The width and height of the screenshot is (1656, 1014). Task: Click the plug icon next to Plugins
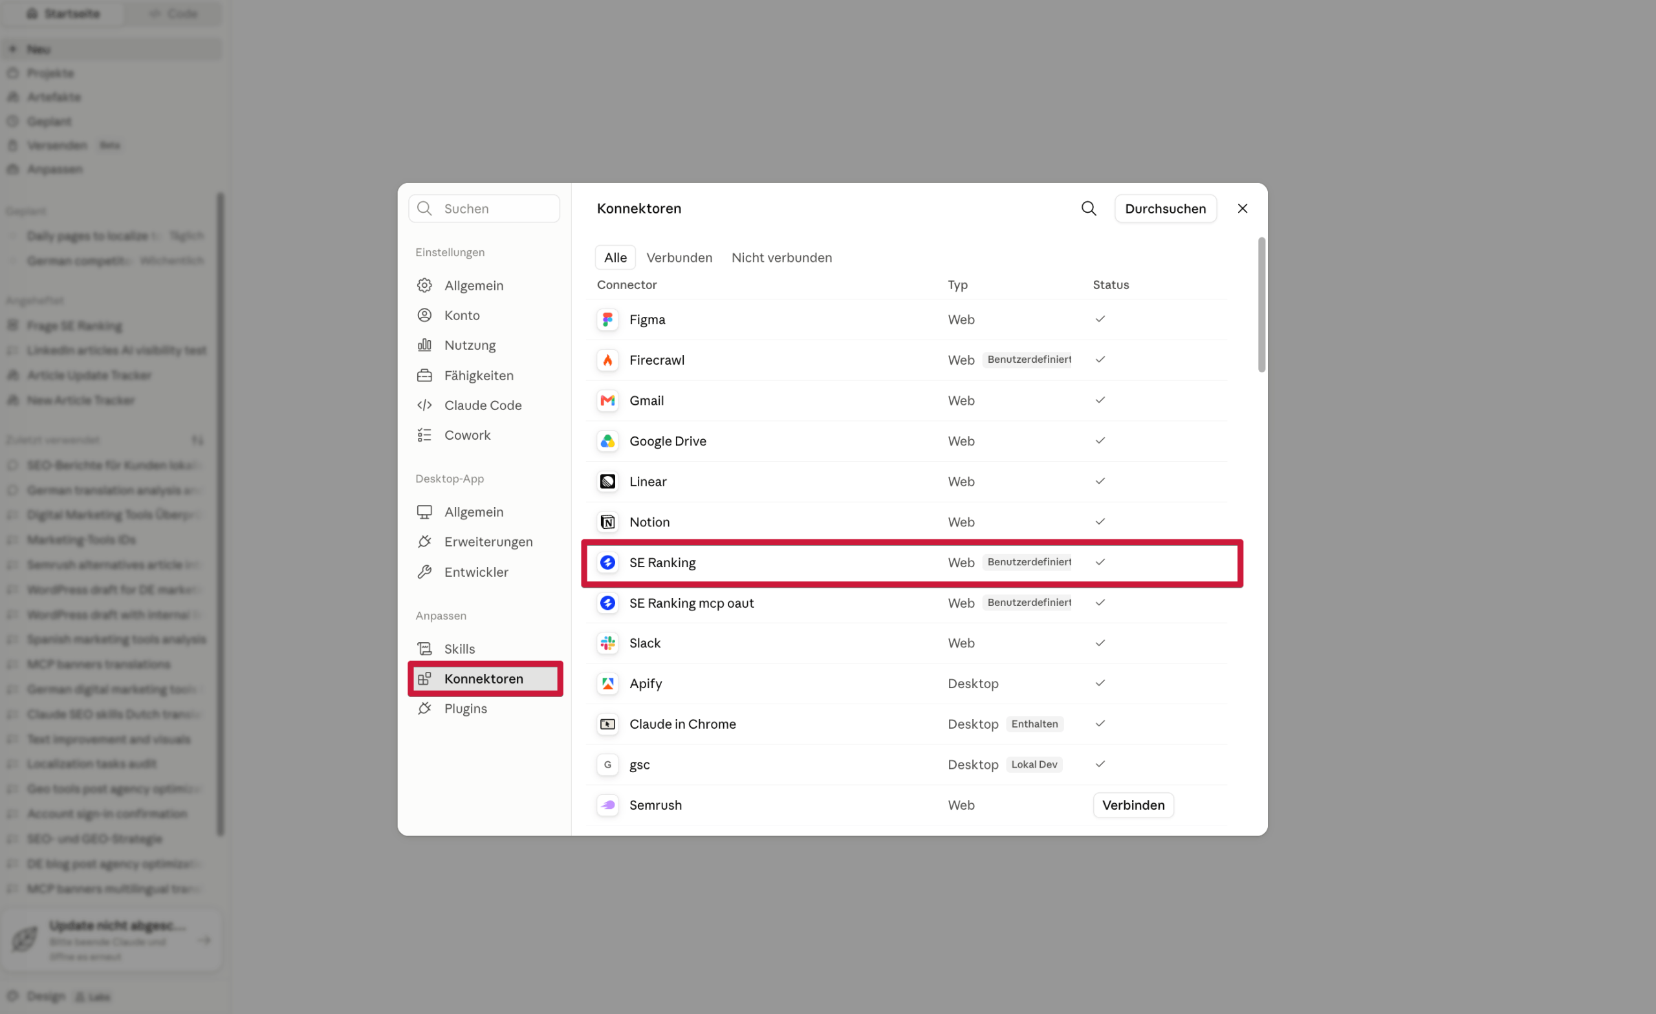(x=424, y=709)
